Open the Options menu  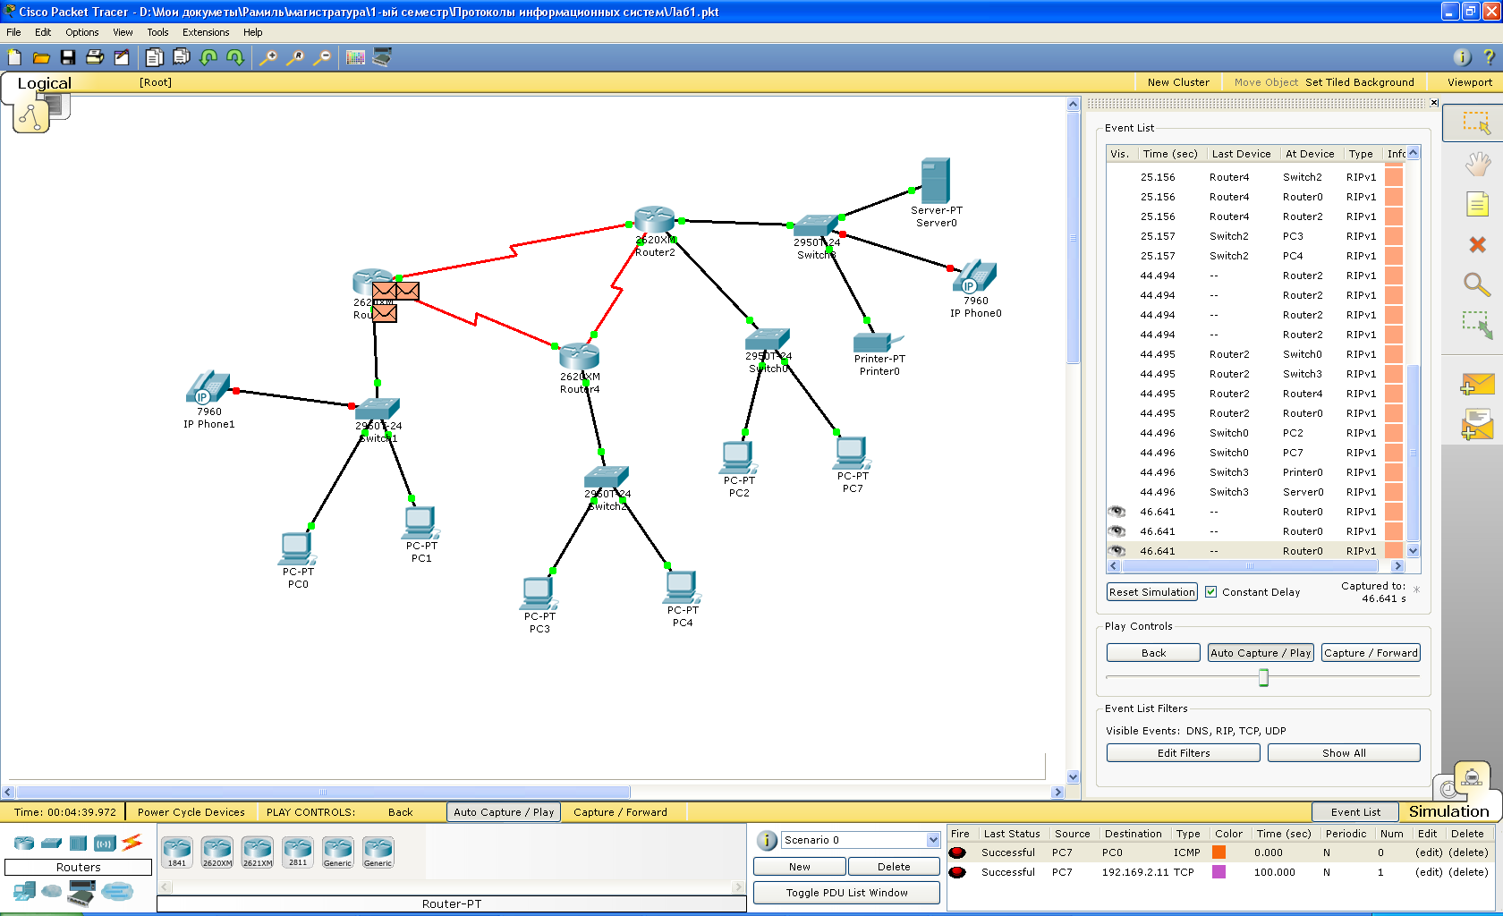[x=82, y=32]
